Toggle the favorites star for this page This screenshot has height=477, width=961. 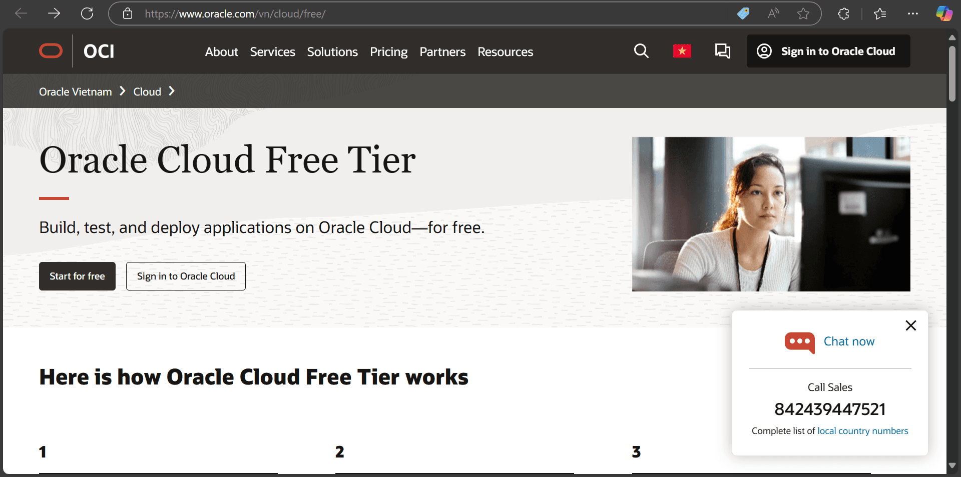click(x=803, y=13)
